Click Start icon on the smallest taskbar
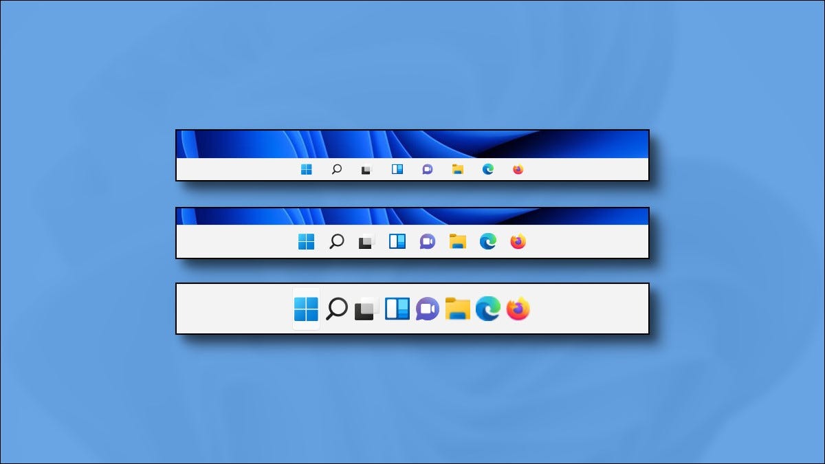This screenshot has width=825, height=464. (306, 170)
